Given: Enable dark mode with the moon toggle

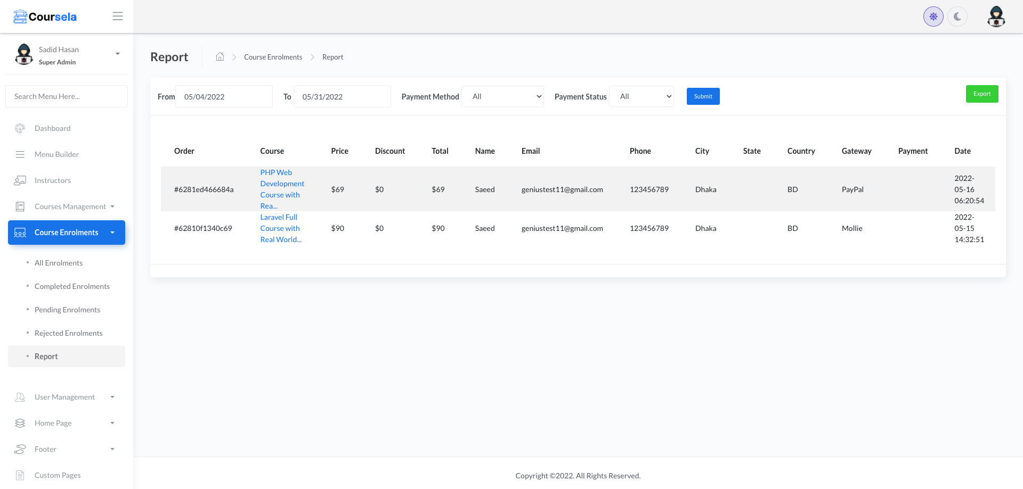Looking at the screenshot, I should 957,16.
